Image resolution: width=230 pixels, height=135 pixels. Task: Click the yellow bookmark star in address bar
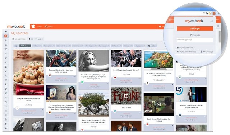pos(210,13)
